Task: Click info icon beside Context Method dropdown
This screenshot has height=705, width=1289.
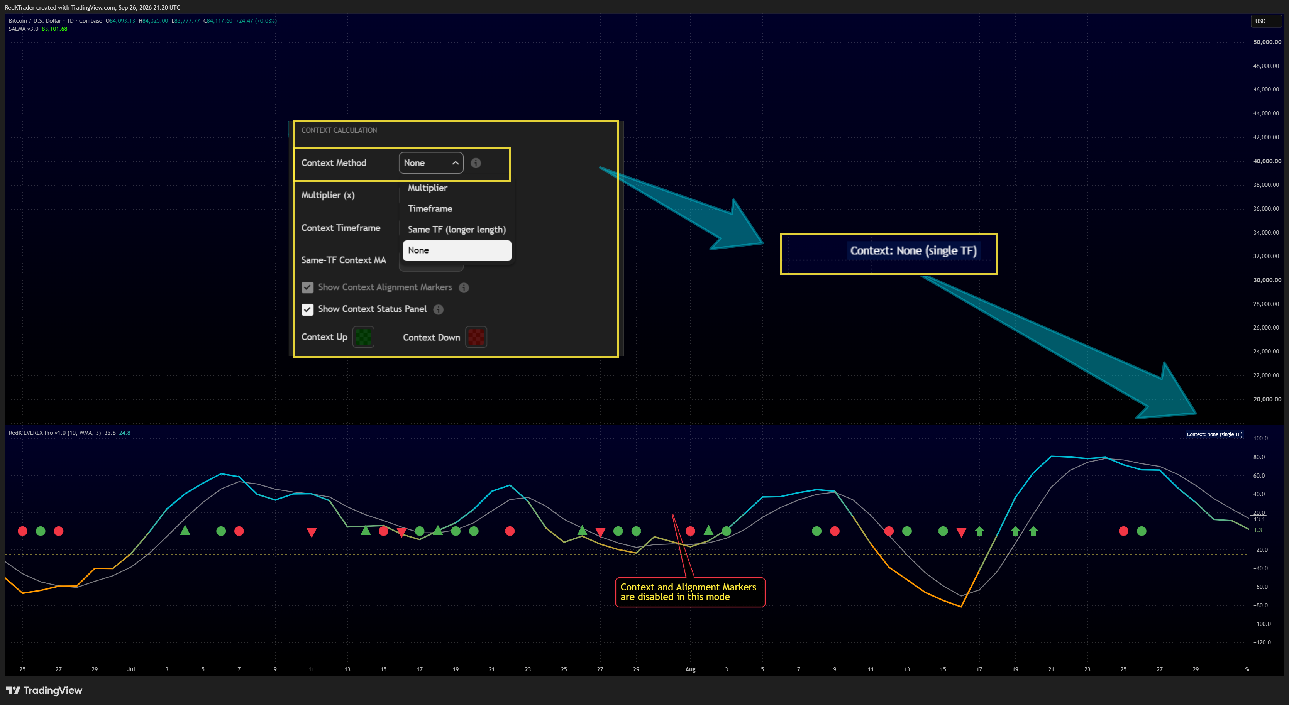Action: pos(476,163)
